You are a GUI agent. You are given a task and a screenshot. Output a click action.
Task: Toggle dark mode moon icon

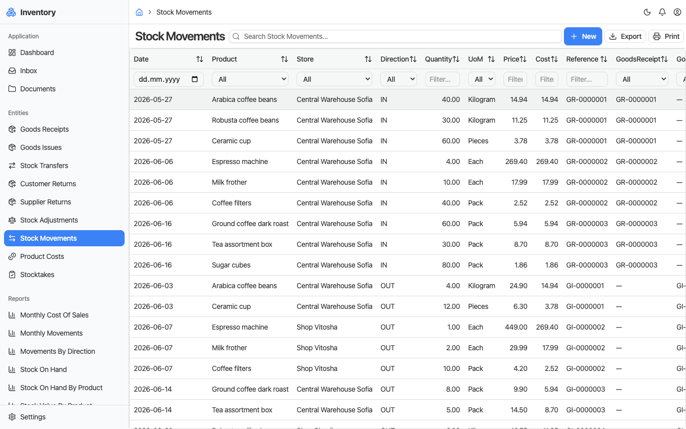647,12
